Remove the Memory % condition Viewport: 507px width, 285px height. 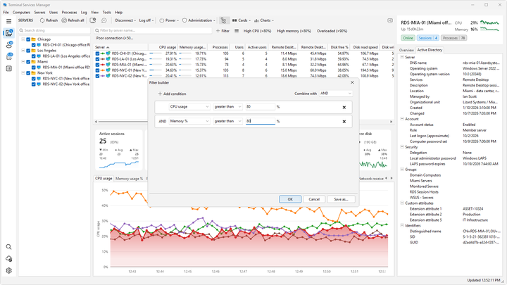[344, 122]
